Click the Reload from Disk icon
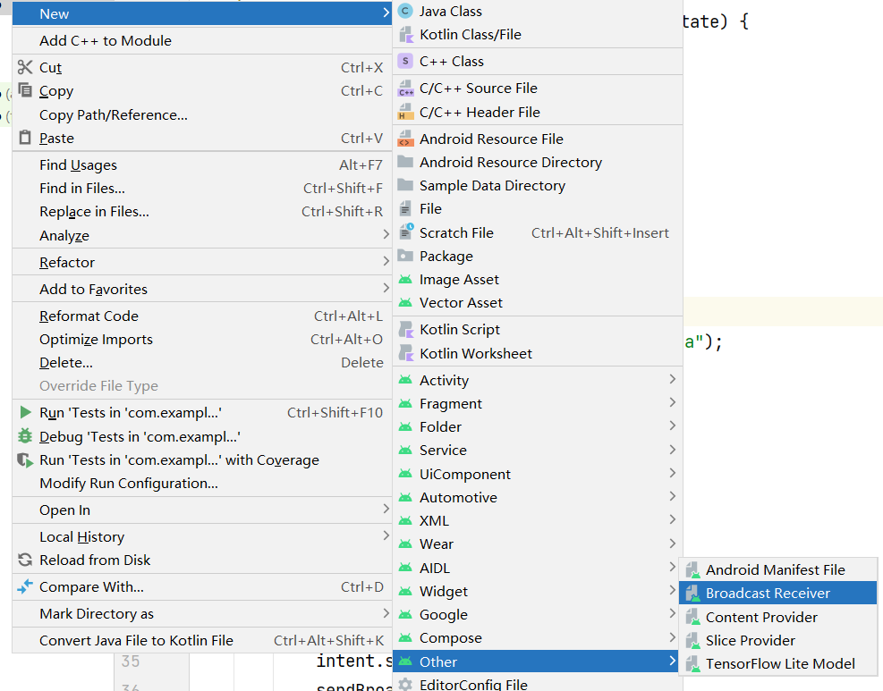The width and height of the screenshot is (883, 691). 25,560
